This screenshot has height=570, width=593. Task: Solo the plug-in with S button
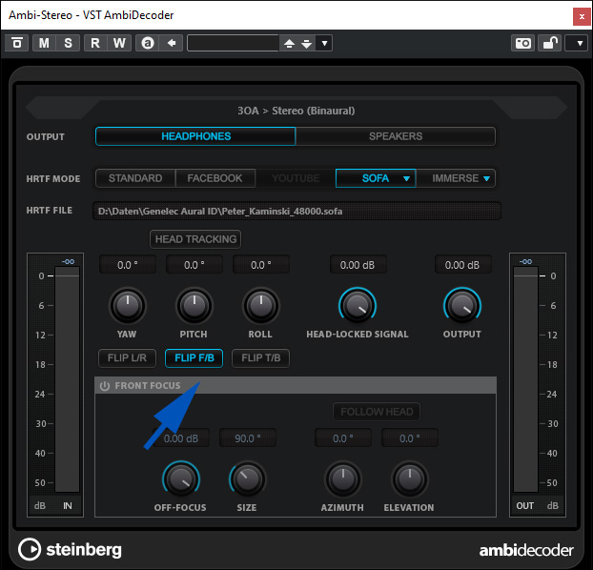tap(68, 43)
